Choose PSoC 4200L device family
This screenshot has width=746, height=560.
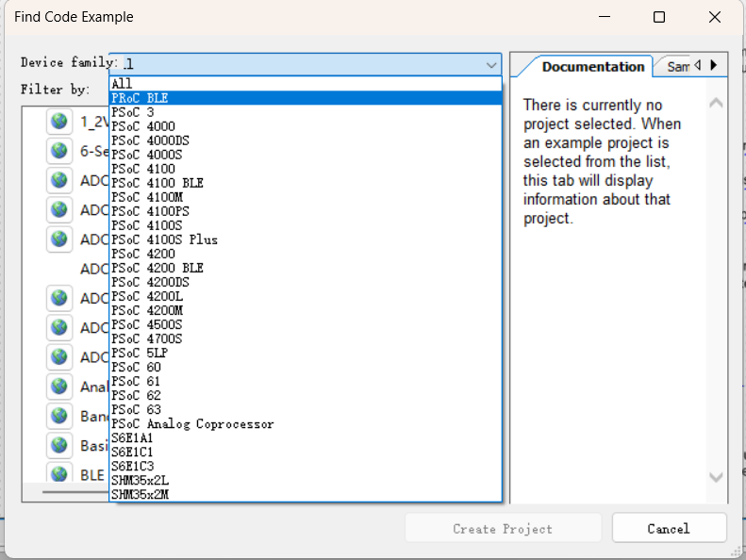pyautogui.click(x=306, y=296)
